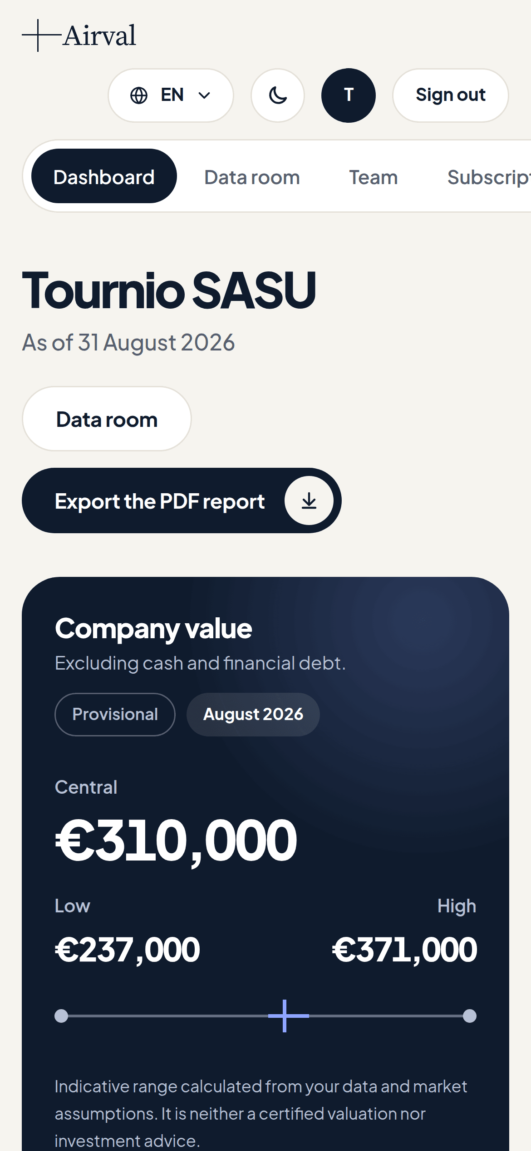This screenshot has height=1151, width=531.
Task: Click the Sign out button
Action: pos(451,95)
